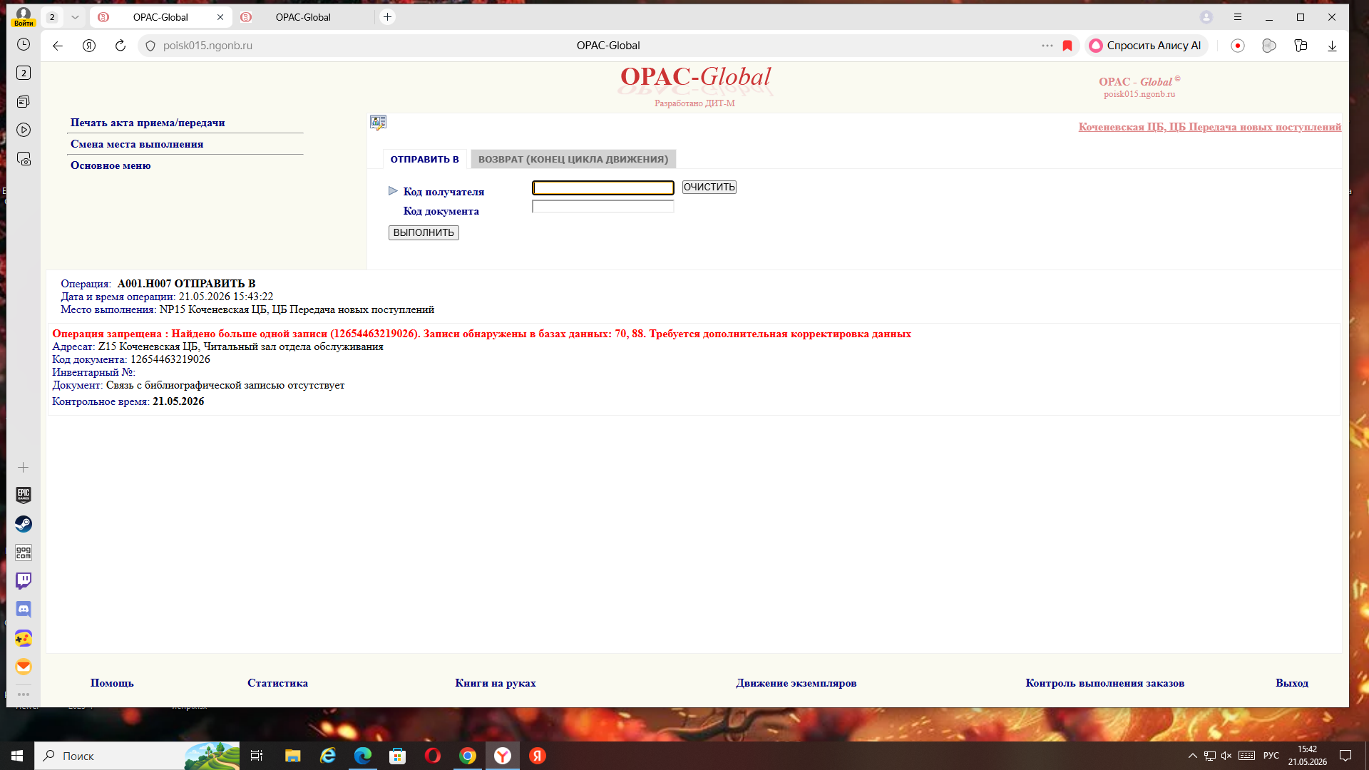Click the Войти profile button
1369x770 pixels.
(x=24, y=17)
